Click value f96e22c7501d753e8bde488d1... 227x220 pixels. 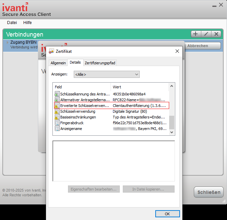pyautogui.click(x=140, y=123)
